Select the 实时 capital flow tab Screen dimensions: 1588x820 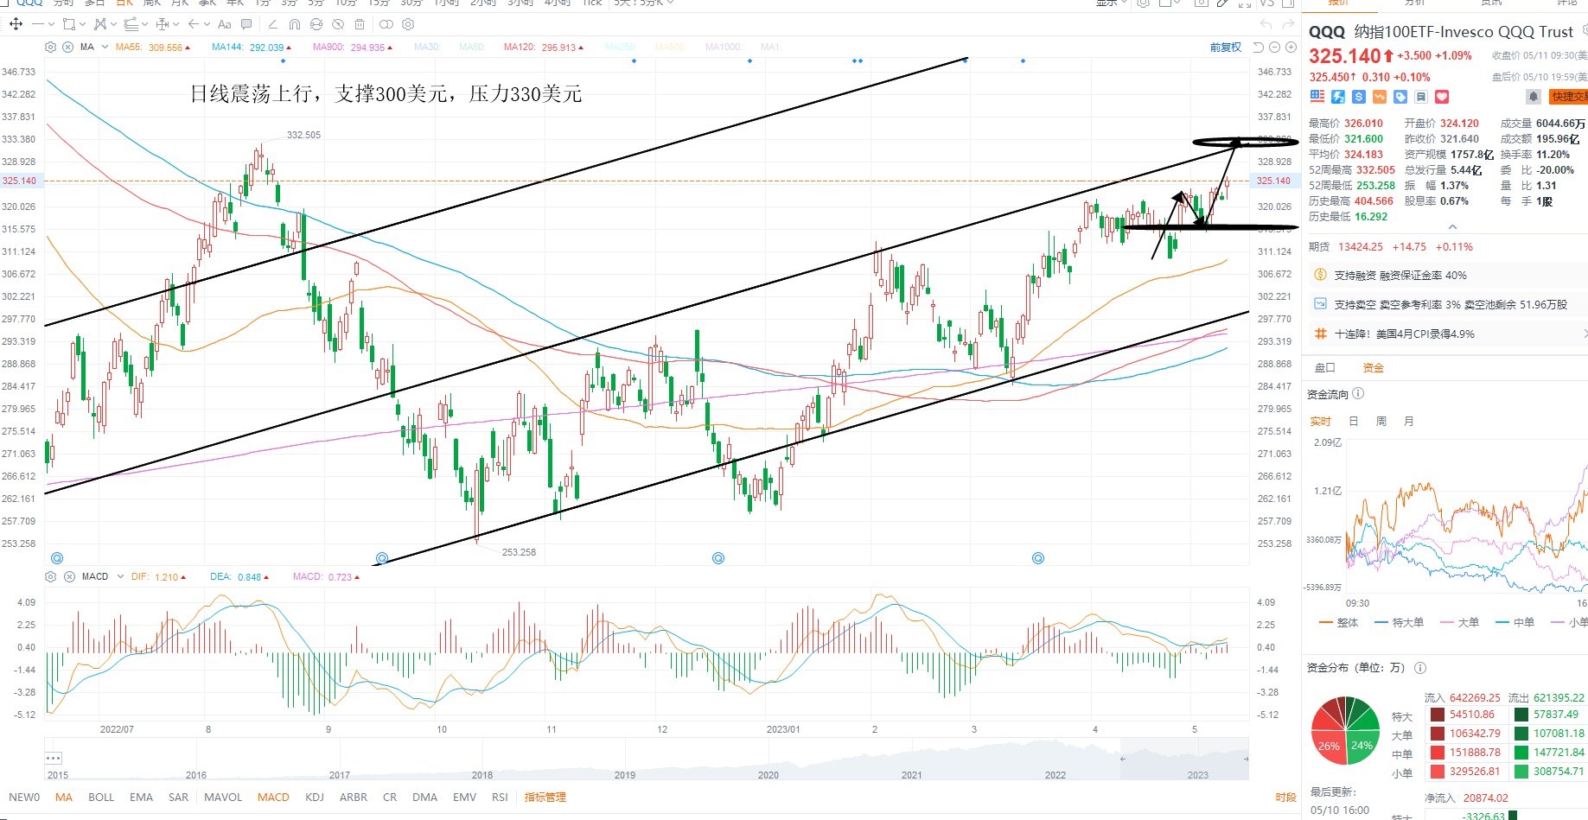coord(1320,421)
